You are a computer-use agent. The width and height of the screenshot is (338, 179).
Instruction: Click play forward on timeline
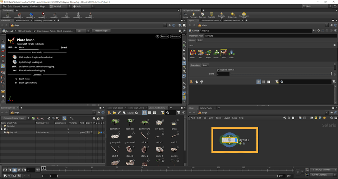click(19, 170)
